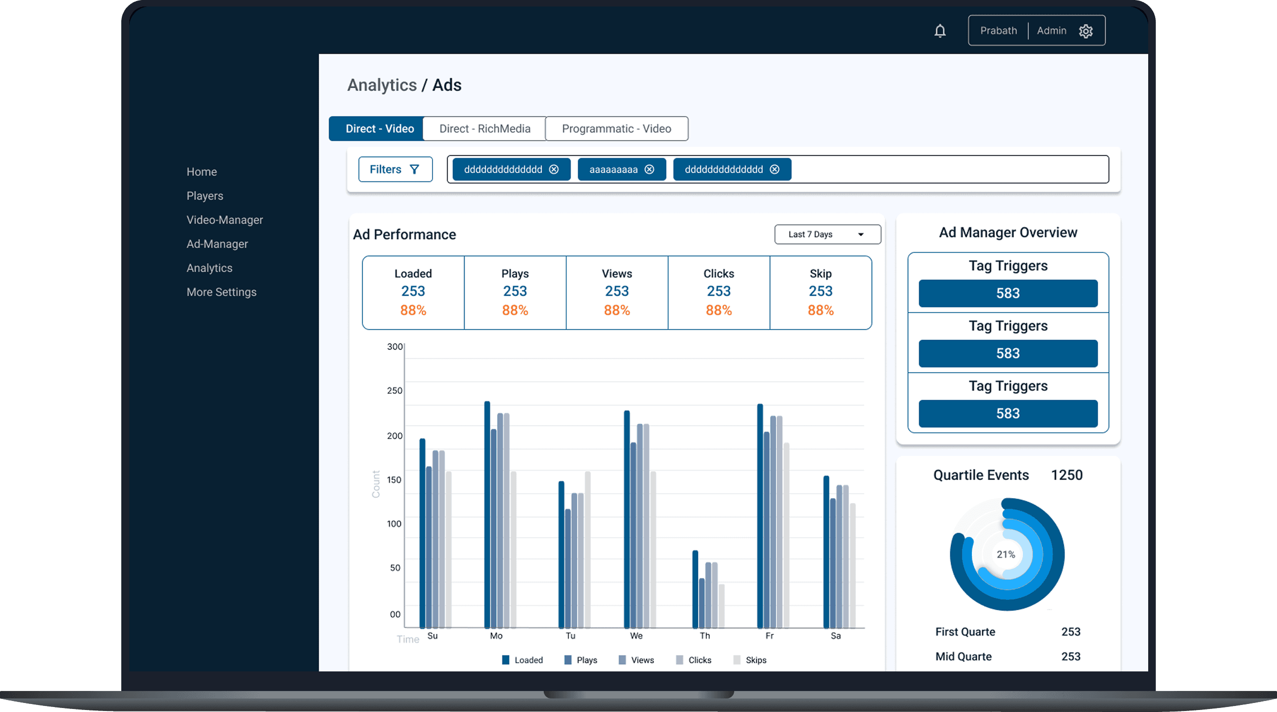Click the dropdown arrow beside Last 7 Days
Screen dimensions: 1277x712
pos(861,234)
